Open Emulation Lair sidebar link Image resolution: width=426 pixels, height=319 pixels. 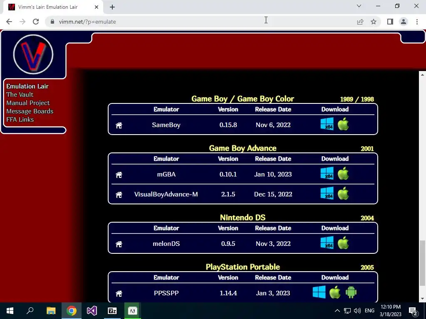tap(27, 86)
